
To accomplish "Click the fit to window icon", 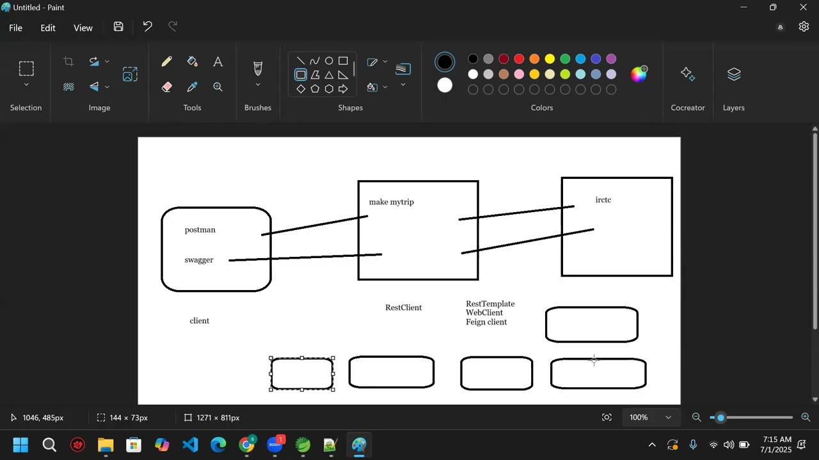I will (607, 418).
